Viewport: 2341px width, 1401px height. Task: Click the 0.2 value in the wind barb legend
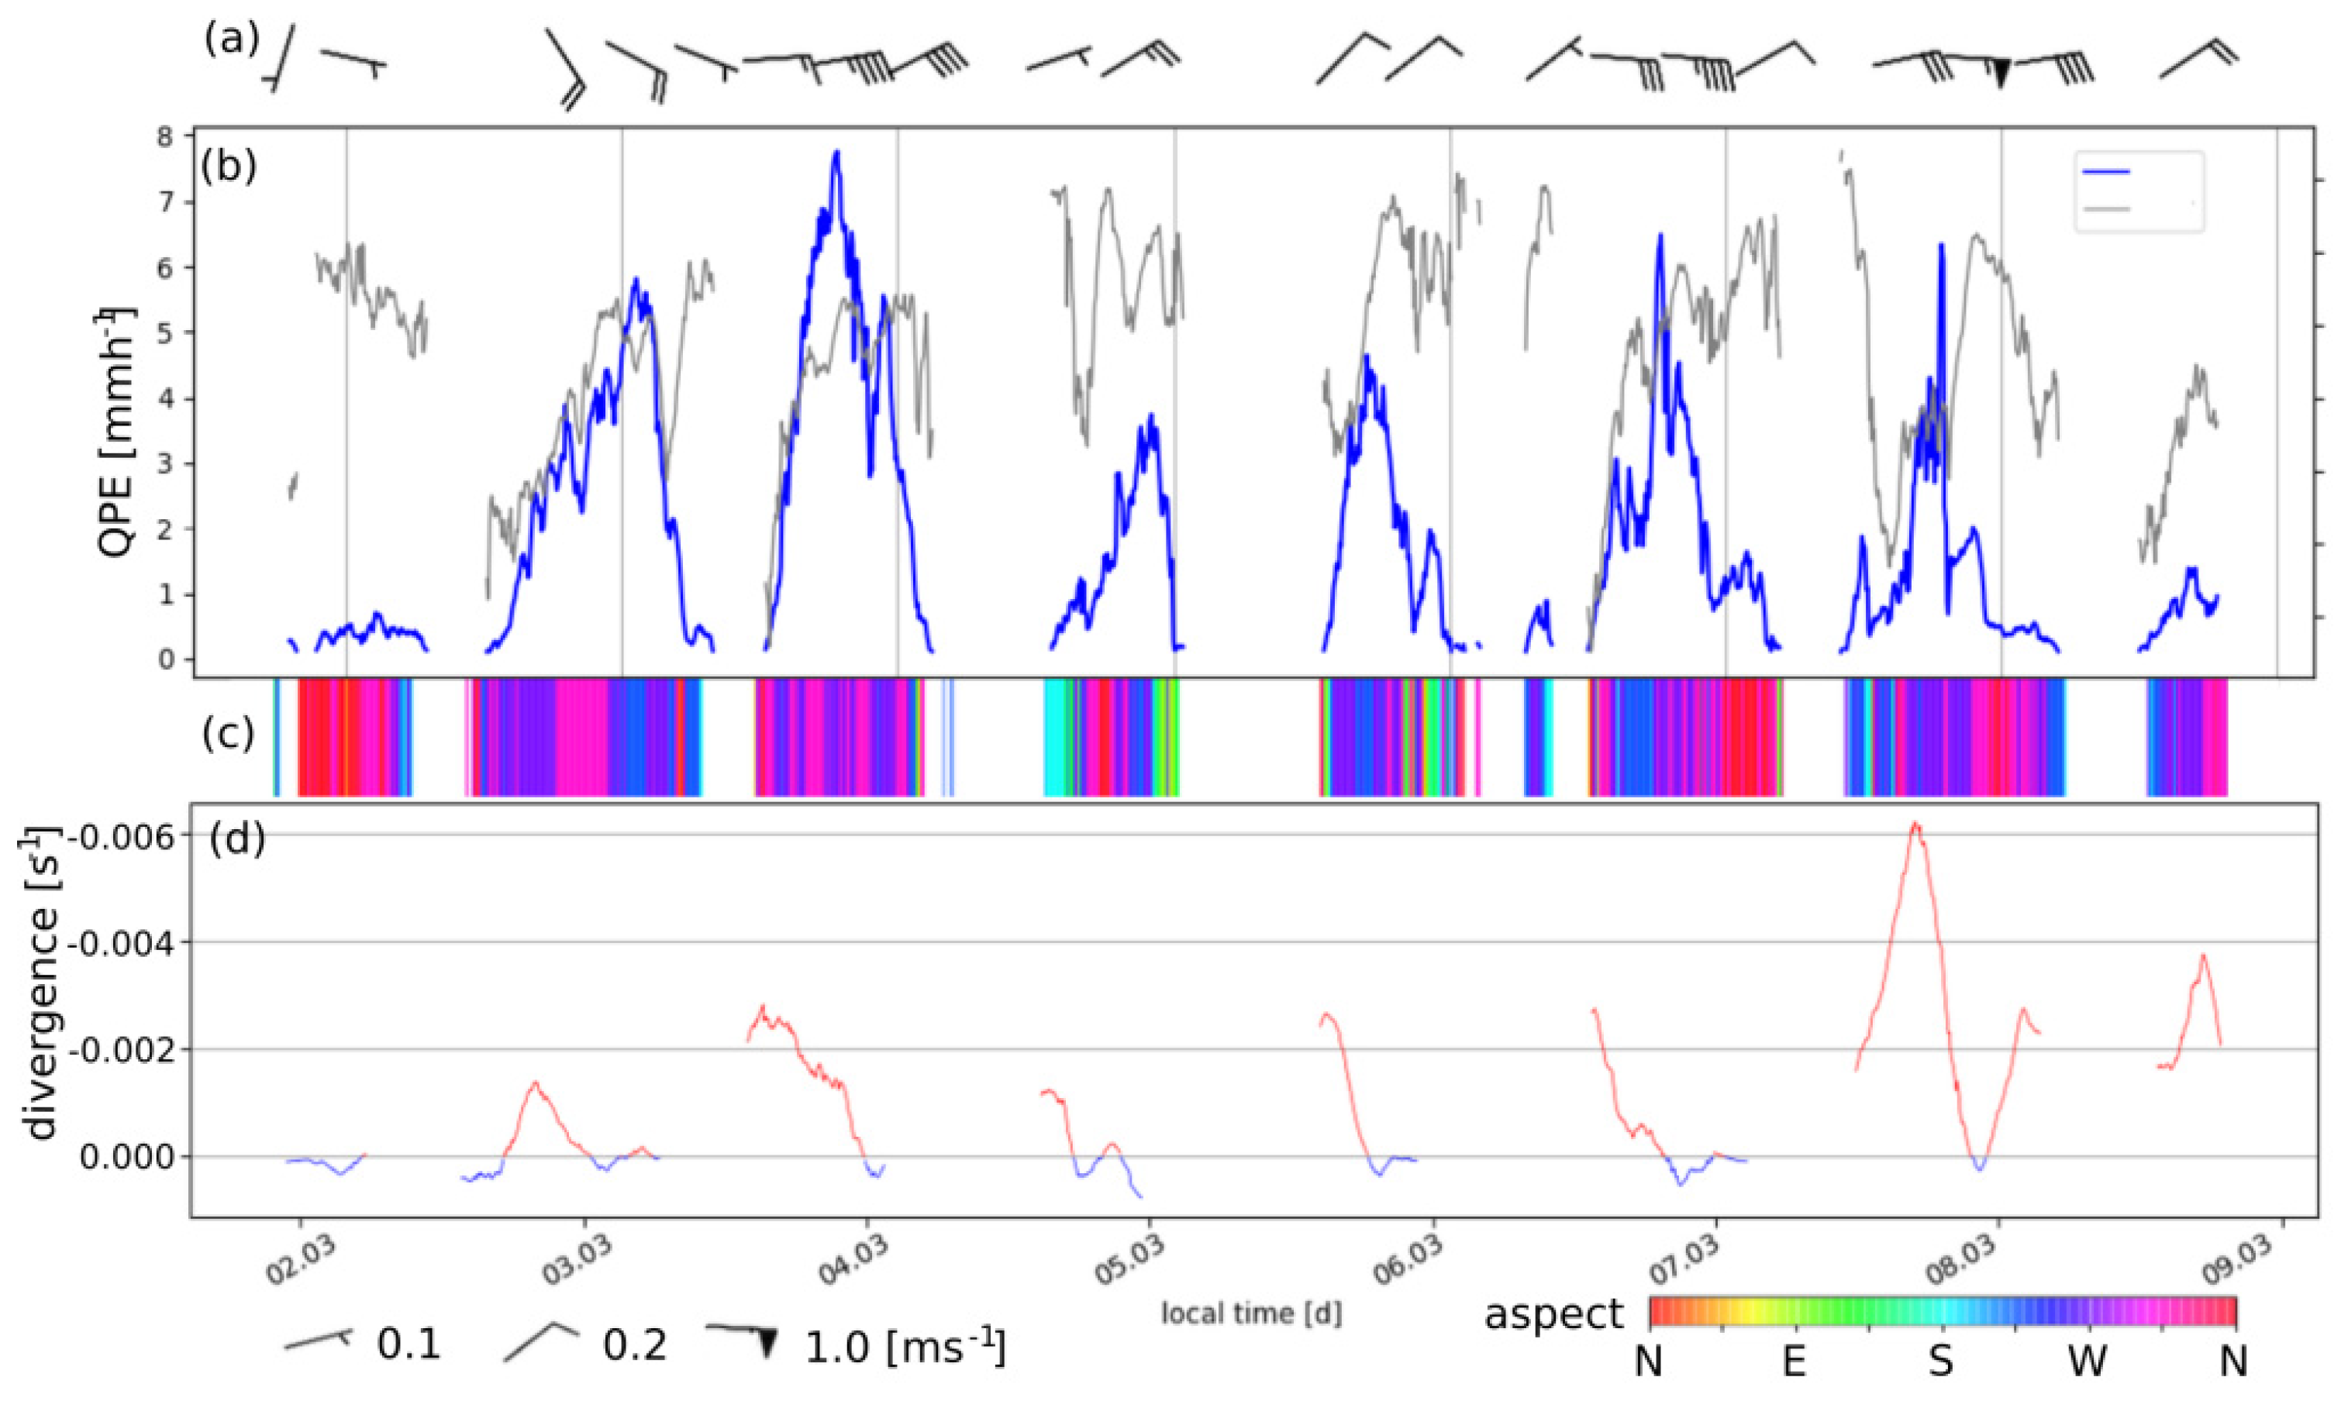(636, 1345)
